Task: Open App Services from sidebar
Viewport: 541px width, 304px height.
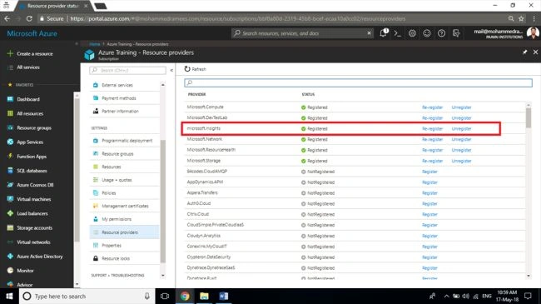Action: (x=30, y=142)
